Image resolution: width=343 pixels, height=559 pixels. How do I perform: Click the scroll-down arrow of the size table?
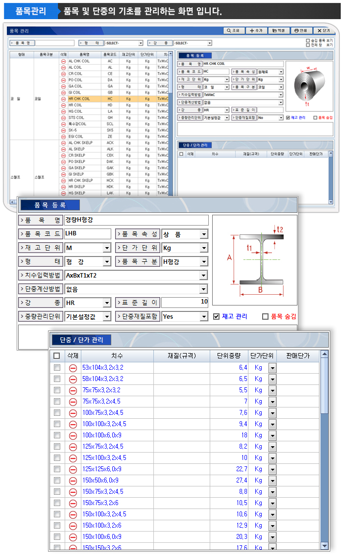point(324,546)
